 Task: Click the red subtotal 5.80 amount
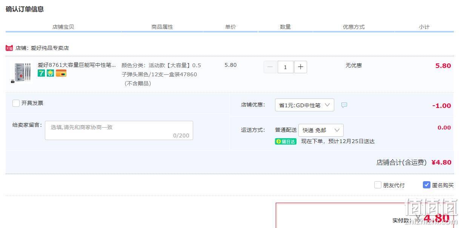443,66
